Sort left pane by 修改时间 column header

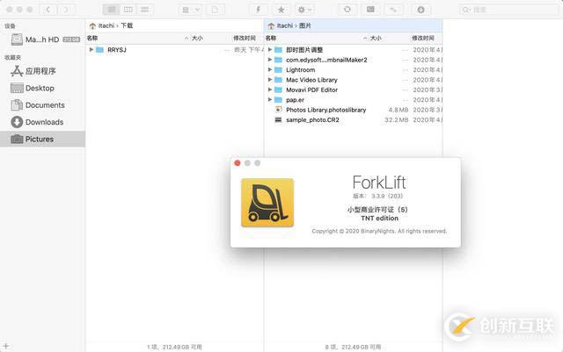[x=245, y=38]
